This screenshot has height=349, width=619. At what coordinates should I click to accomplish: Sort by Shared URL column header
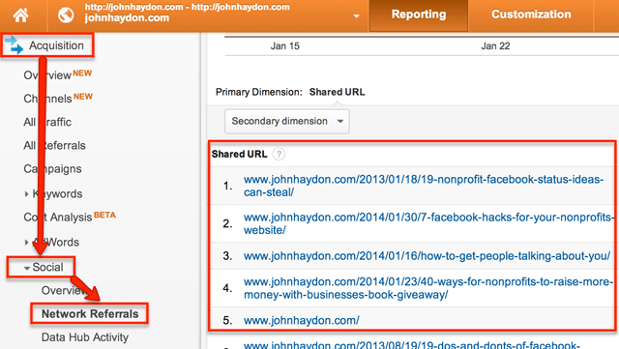(x=239, y=154)
